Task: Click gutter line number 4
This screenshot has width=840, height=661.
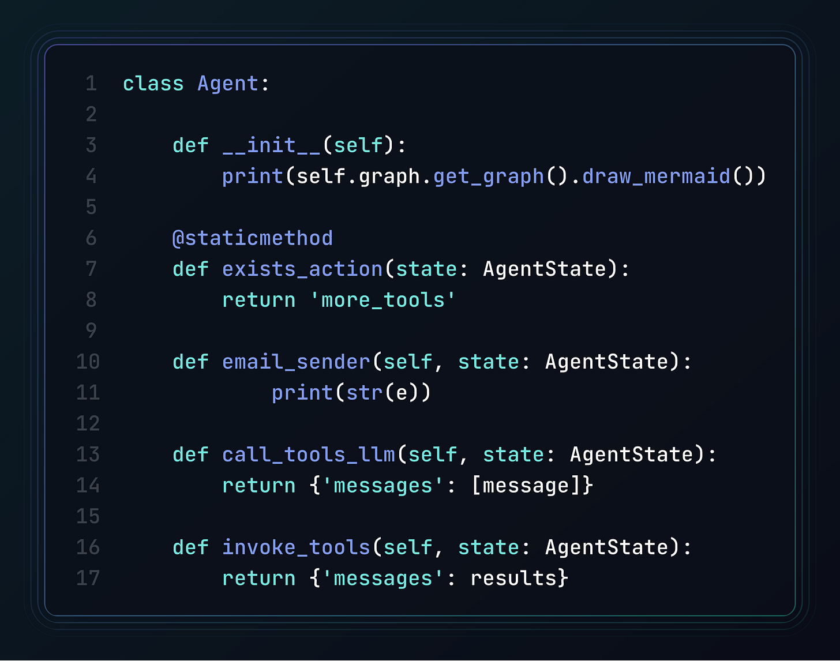Action: click(x=91, y=176)
